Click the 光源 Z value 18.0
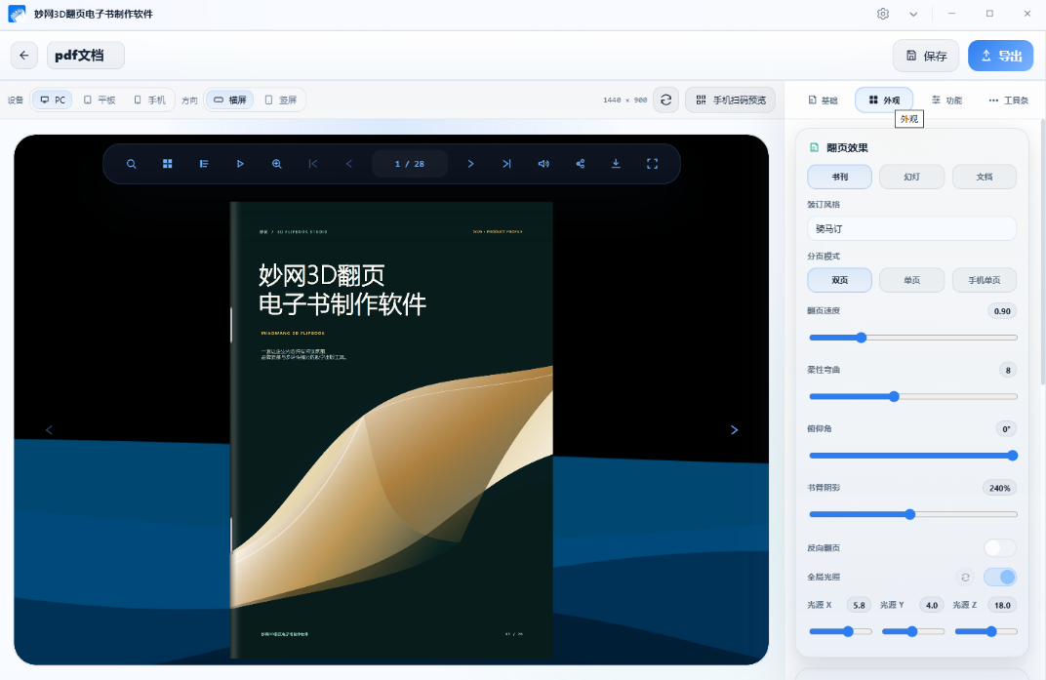1046x680 pixels. coord(1002,605)
